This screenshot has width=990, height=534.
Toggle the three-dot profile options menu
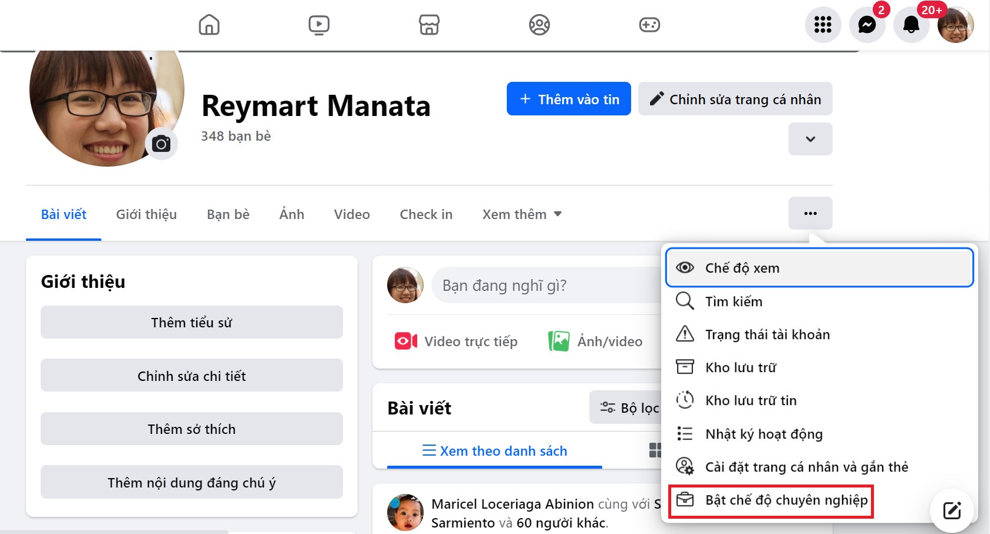(810, 213)
